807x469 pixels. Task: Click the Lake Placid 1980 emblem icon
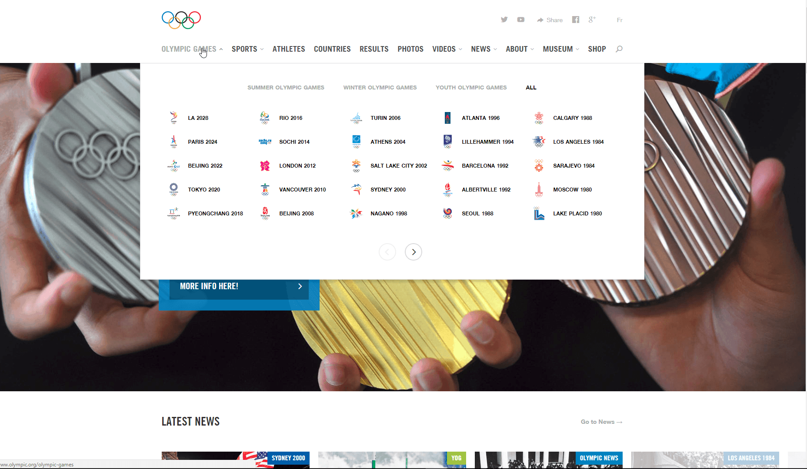point(539,213)
